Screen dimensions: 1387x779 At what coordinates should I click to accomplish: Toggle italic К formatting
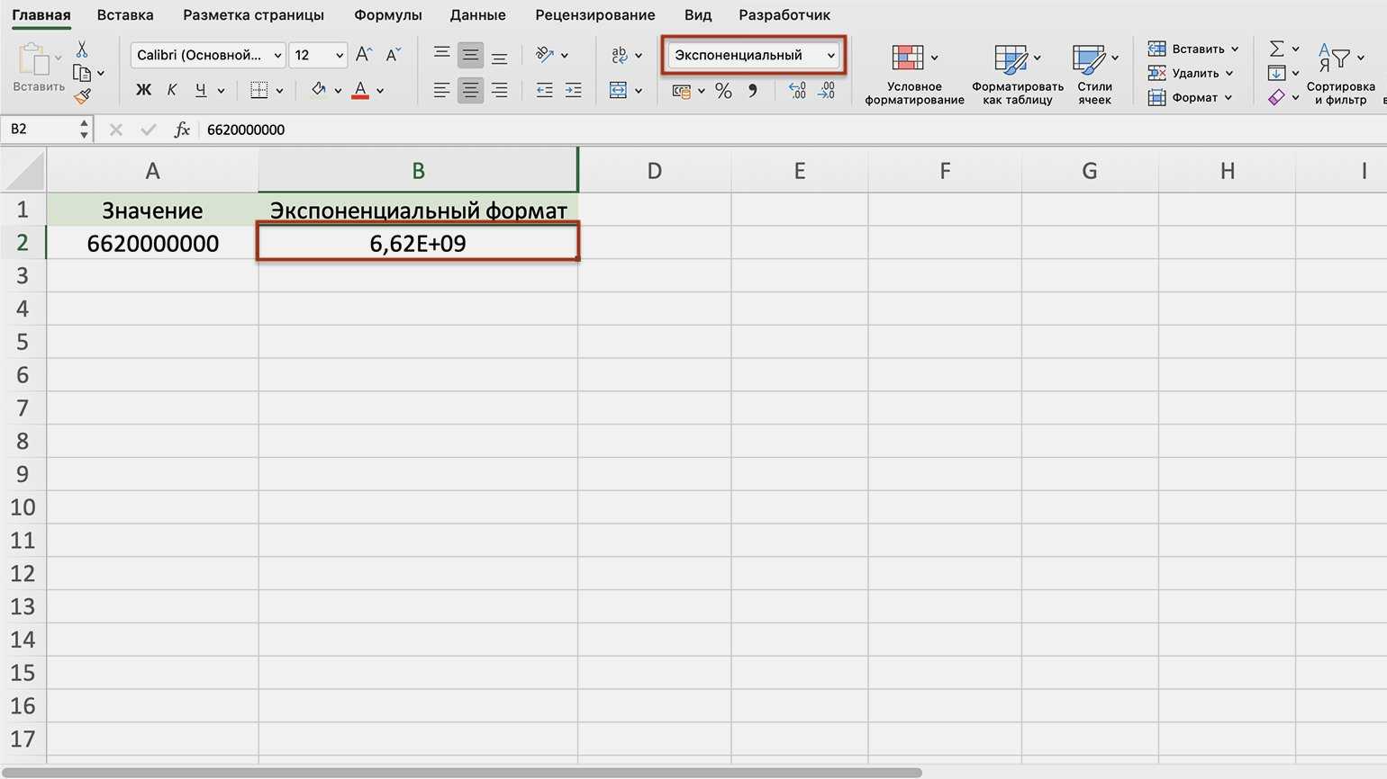(x=172, y=91)
